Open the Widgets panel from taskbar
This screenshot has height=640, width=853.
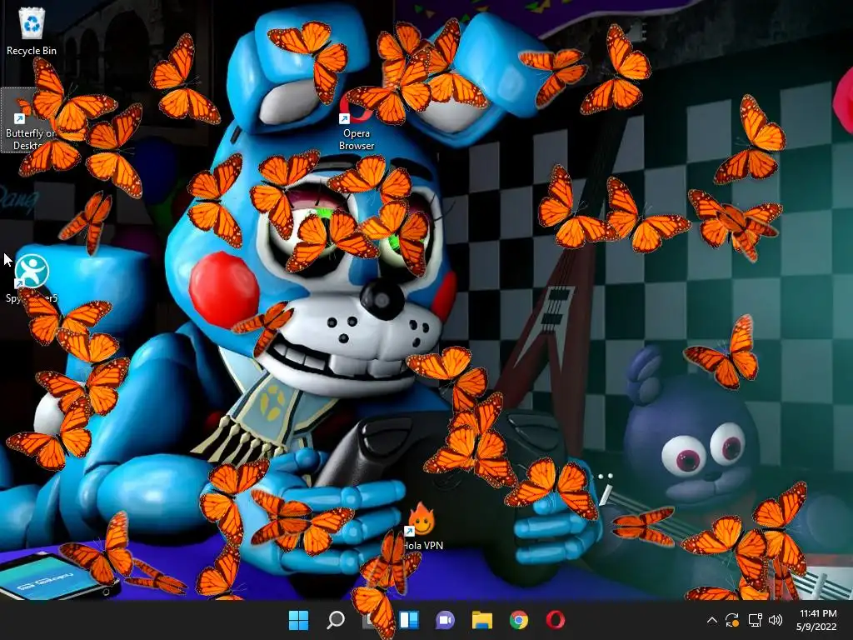tap(409, 620)
